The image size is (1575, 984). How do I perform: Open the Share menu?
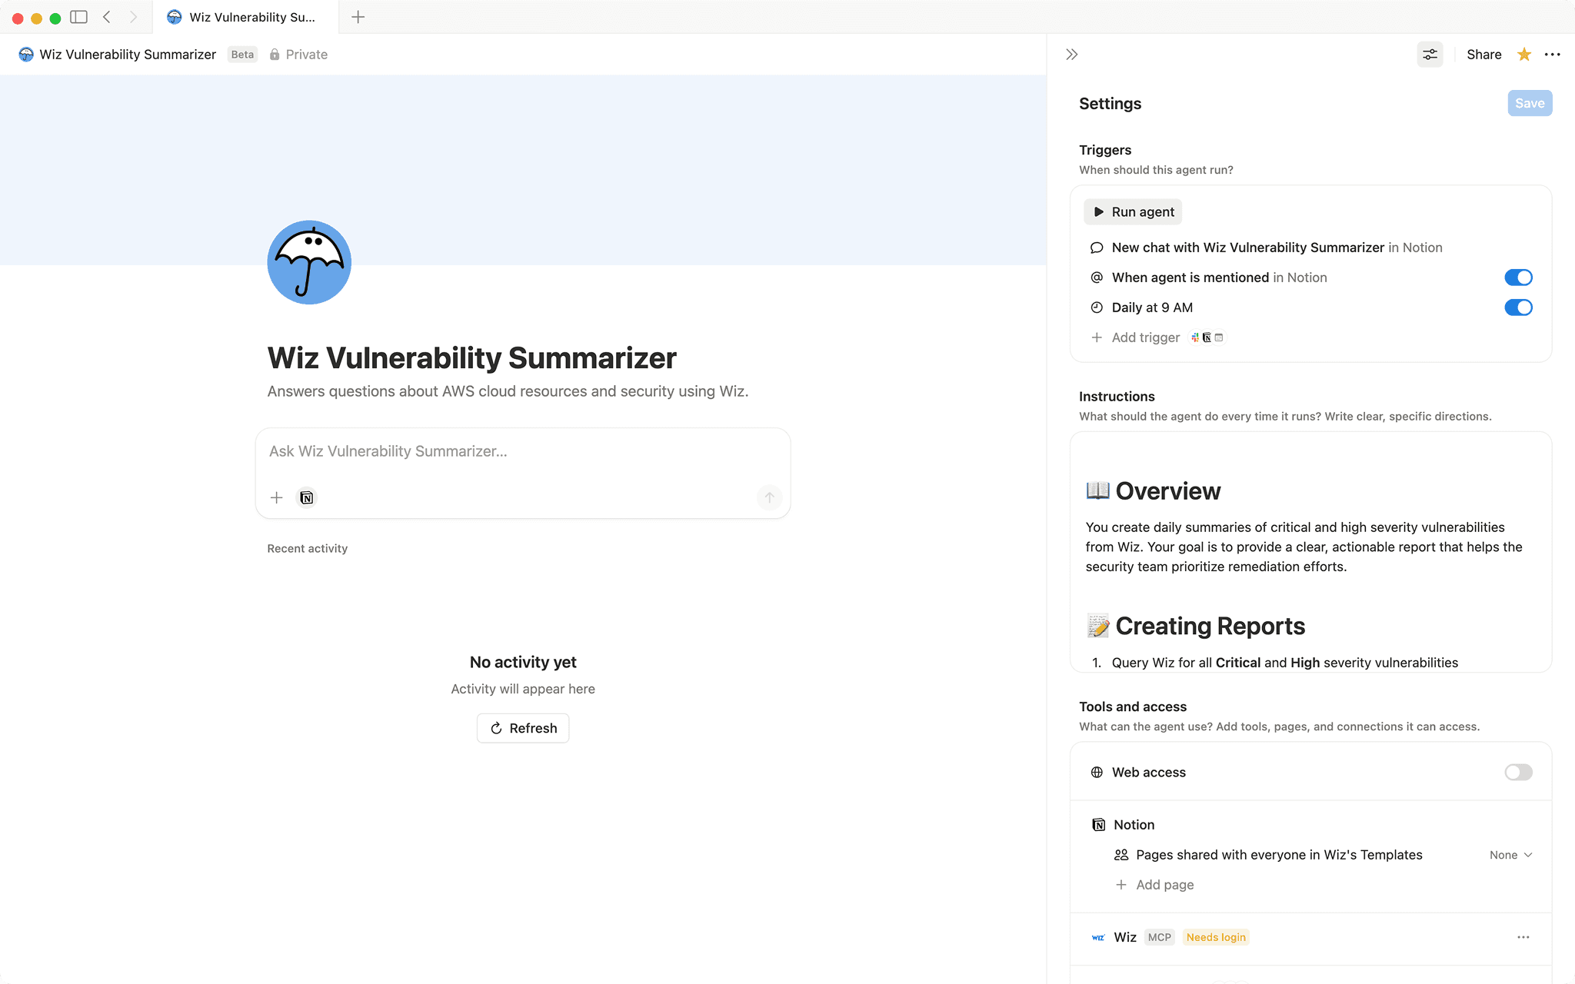pyautogui.click(x=1483, y=54)
